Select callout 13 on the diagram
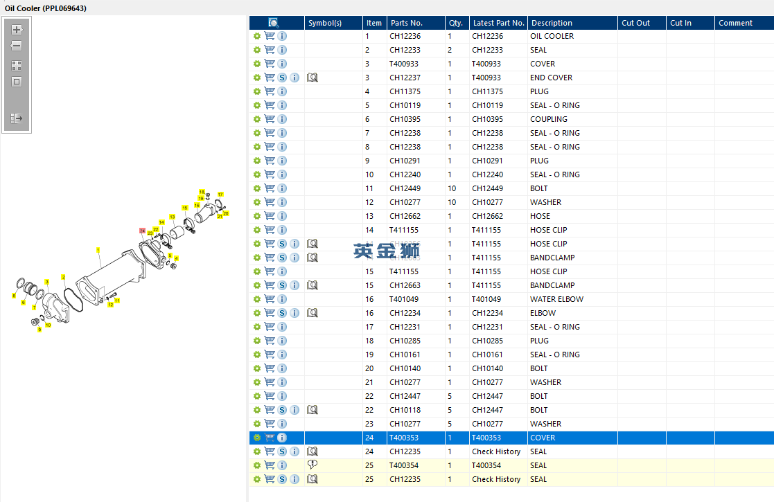This screenshot has height=502, width=774. 173,217
